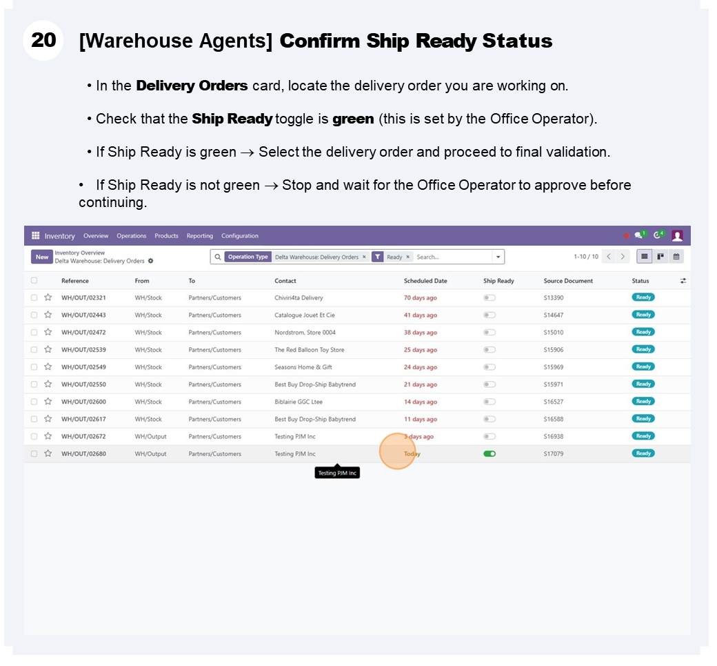Click the user avatar icon
Image resolution: width=717 pixels, height=666 pixels.
(677, 236)
